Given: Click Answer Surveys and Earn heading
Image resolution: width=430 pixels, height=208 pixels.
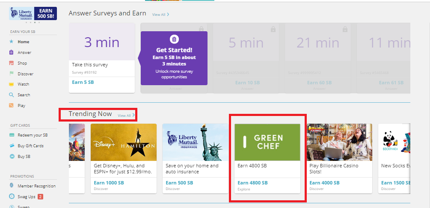Looking at the screenshot, I should (107, 13).
